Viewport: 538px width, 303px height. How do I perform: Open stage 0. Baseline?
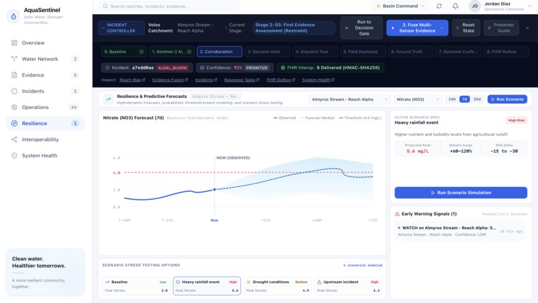pos(123,52)
